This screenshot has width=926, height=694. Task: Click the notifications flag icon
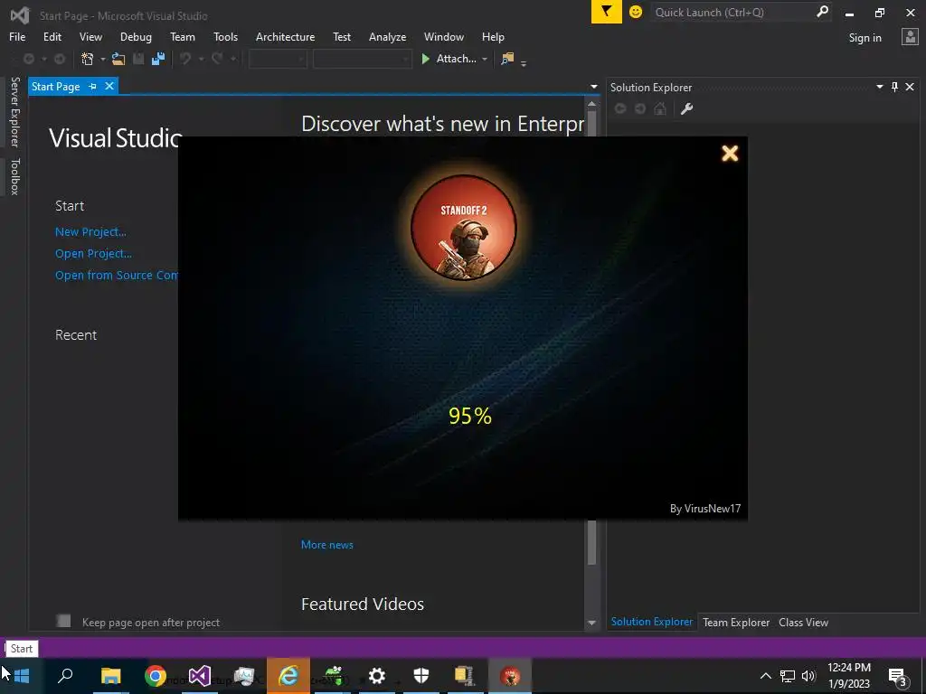(607, 12)
